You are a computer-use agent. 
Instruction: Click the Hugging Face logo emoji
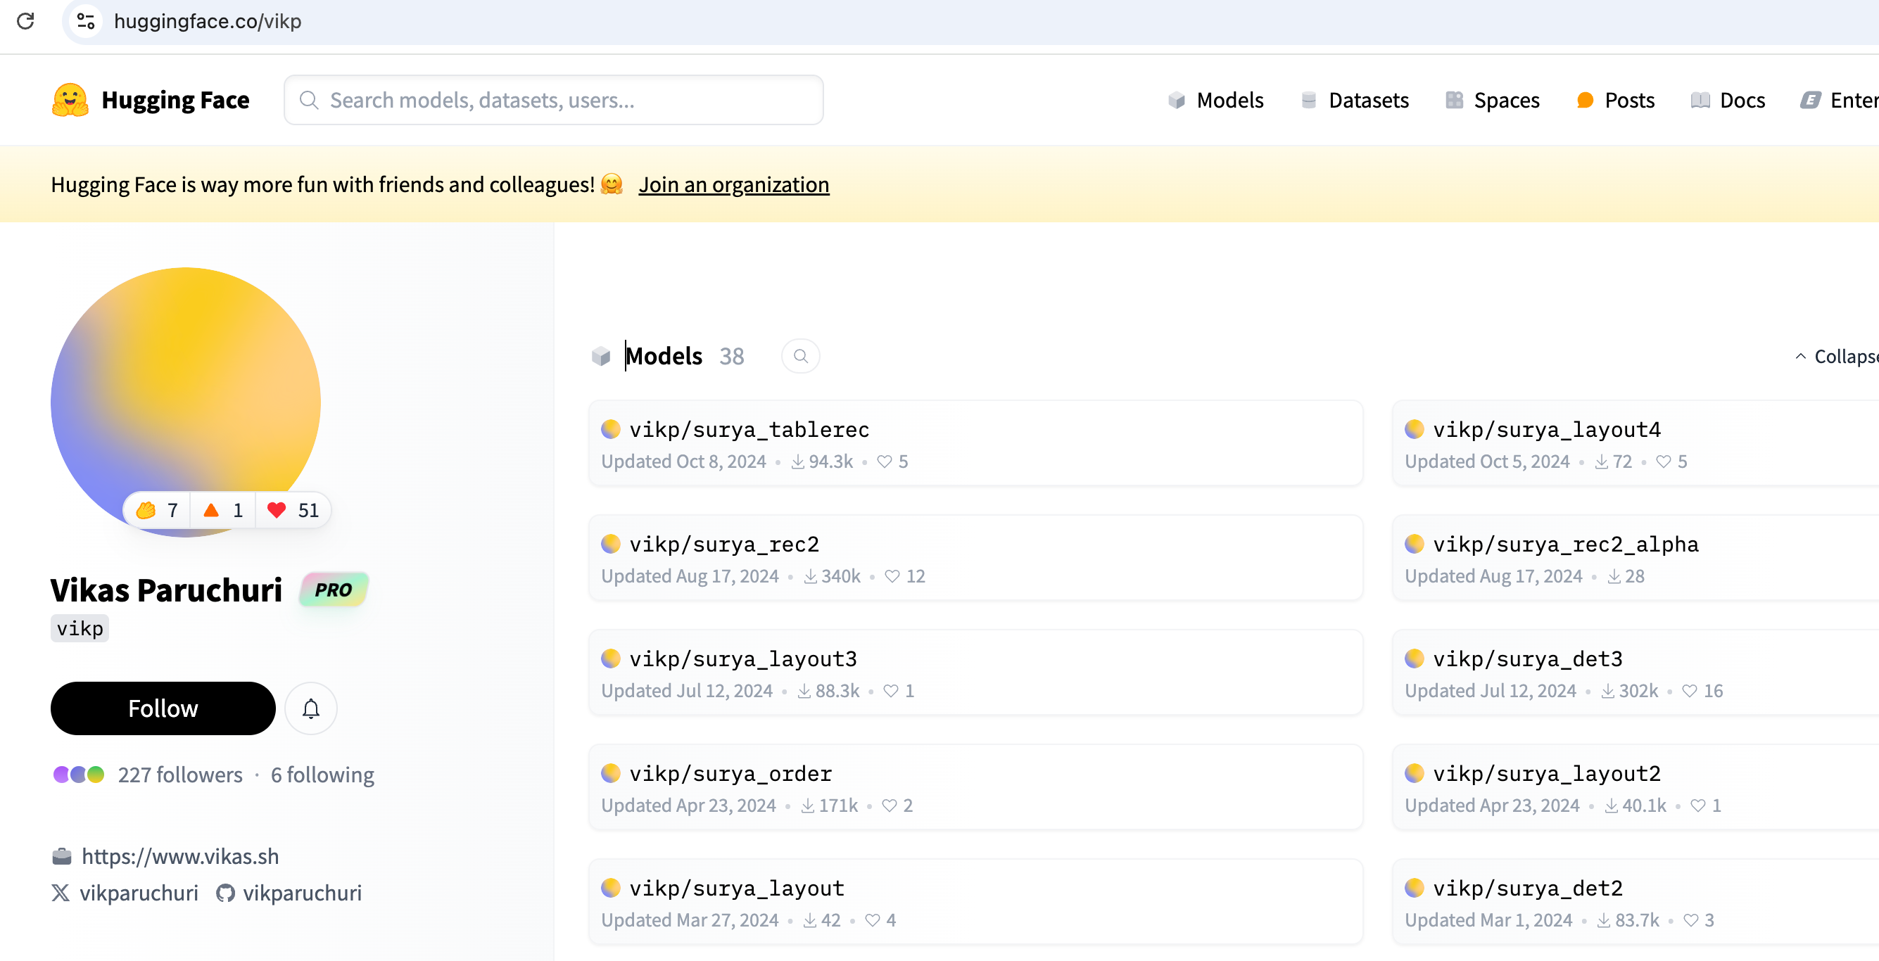click(x=70, y=100)
